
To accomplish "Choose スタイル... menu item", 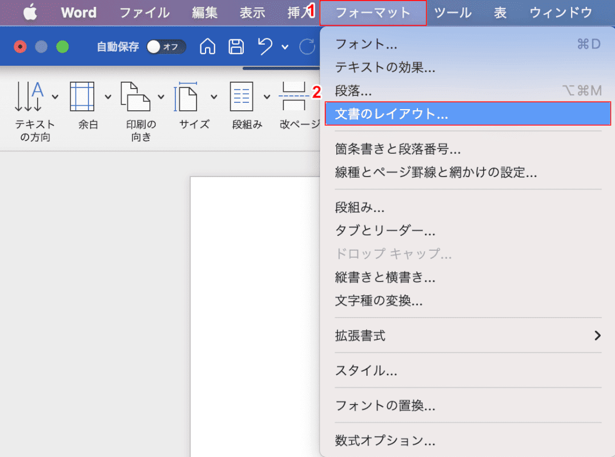I will [x=468, y=370].
